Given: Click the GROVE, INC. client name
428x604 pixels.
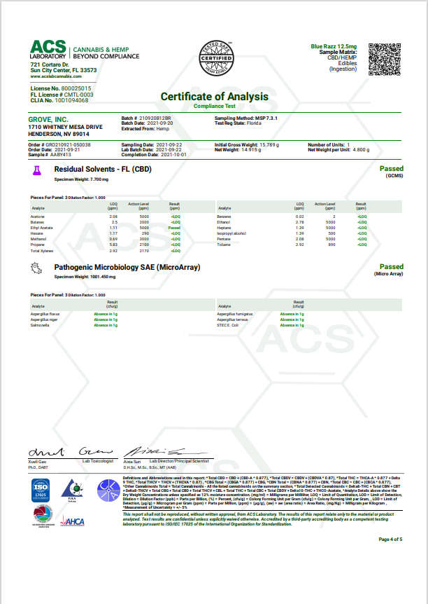Looking at the screenshot, I should tap(48, 119).
